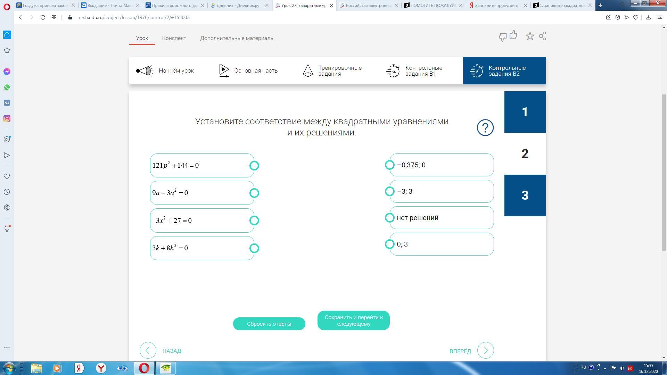The width and height of the screenshot is (667, 375).
Task: Click Сохранить и перейти к следующему
Action: click(353, 320)
